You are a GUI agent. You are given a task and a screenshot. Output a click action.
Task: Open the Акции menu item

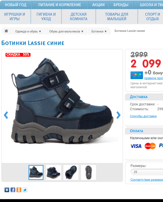pos(99,5)
